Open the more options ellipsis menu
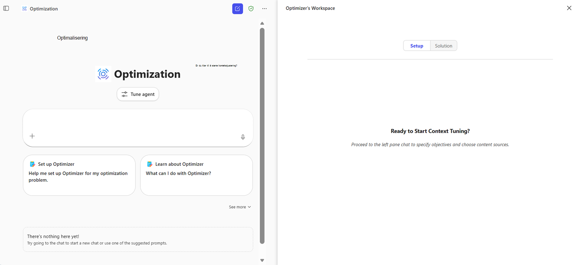The width and height of the screenshot is (579, 265). [265, 9]
